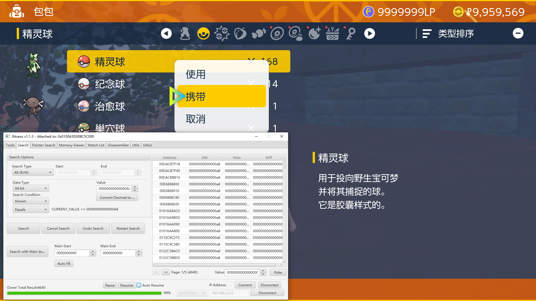Click the IP address input field
The width and height of the screenshot is (536, 301).
coord(229,293)
